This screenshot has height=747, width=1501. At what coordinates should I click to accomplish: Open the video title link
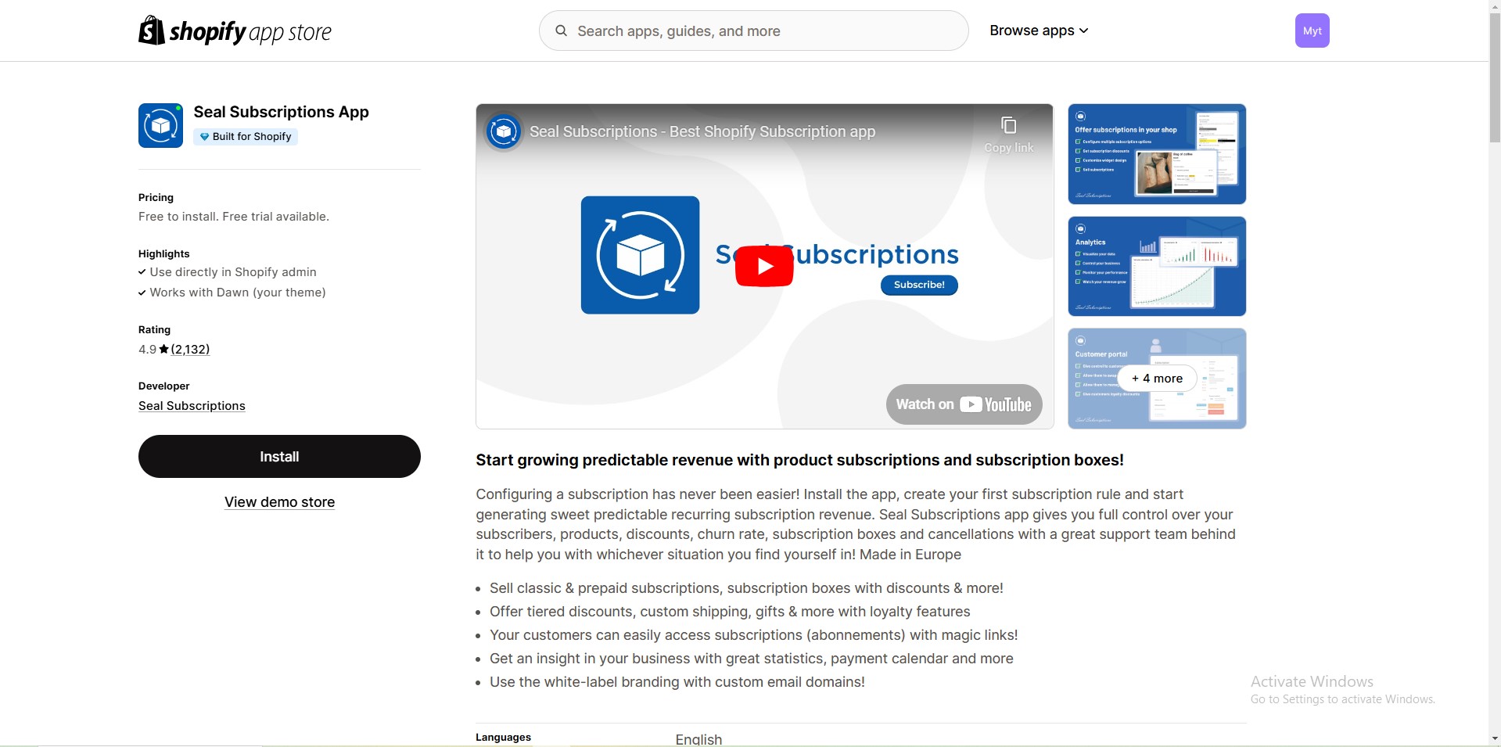[702, 131]
